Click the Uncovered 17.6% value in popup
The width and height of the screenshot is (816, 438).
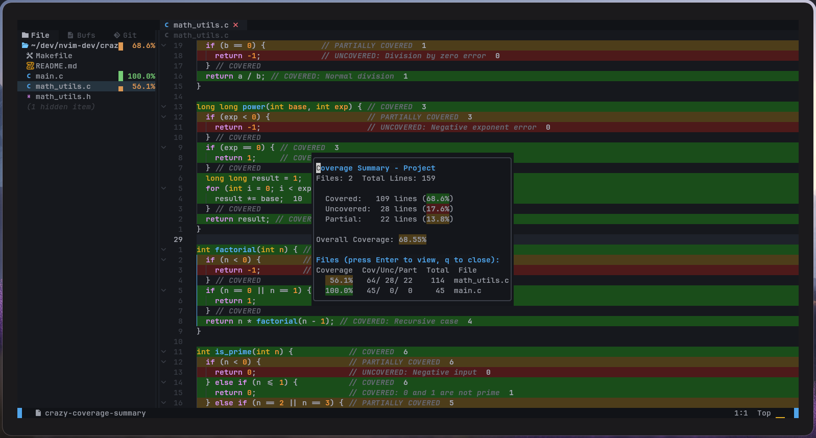point(438,209)
